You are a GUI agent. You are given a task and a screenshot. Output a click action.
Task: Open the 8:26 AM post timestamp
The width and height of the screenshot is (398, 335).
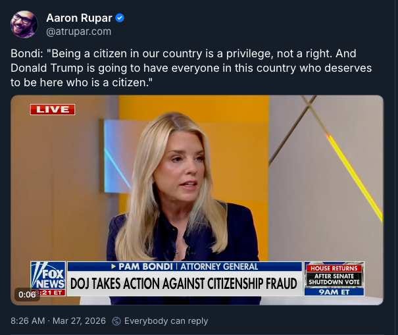(x=28, y=321)
